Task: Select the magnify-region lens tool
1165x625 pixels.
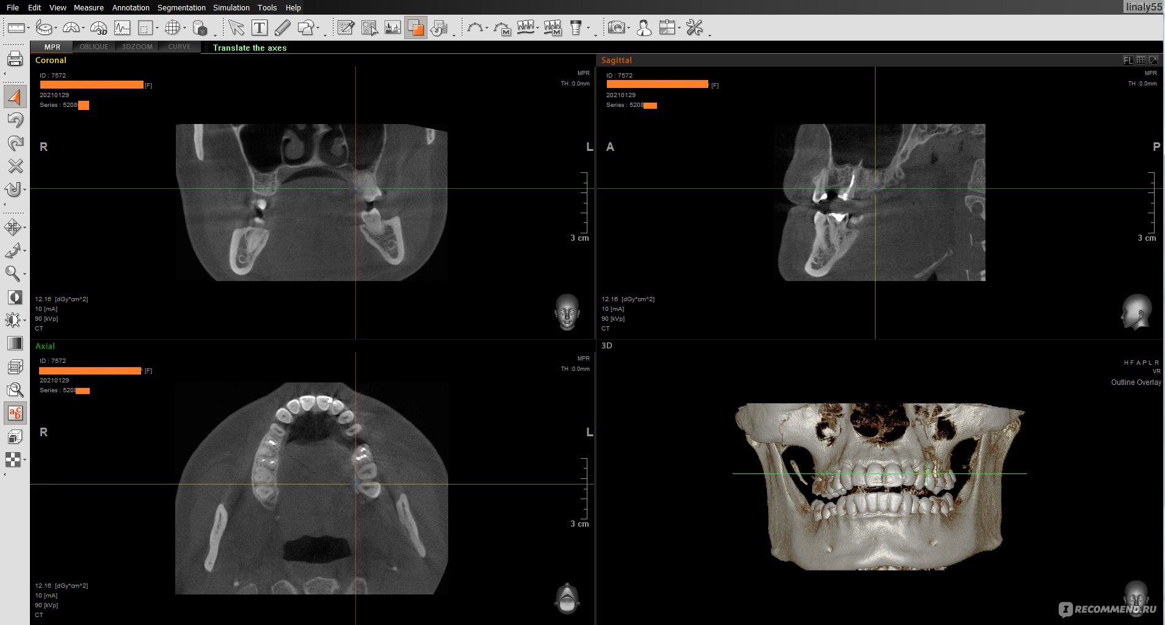Action: click(x=15, y=389)
